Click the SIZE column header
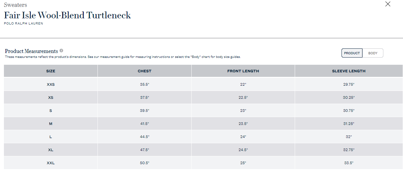Viewport: 403px width, 173px height. pyautogui.click(x=51, y=71)
